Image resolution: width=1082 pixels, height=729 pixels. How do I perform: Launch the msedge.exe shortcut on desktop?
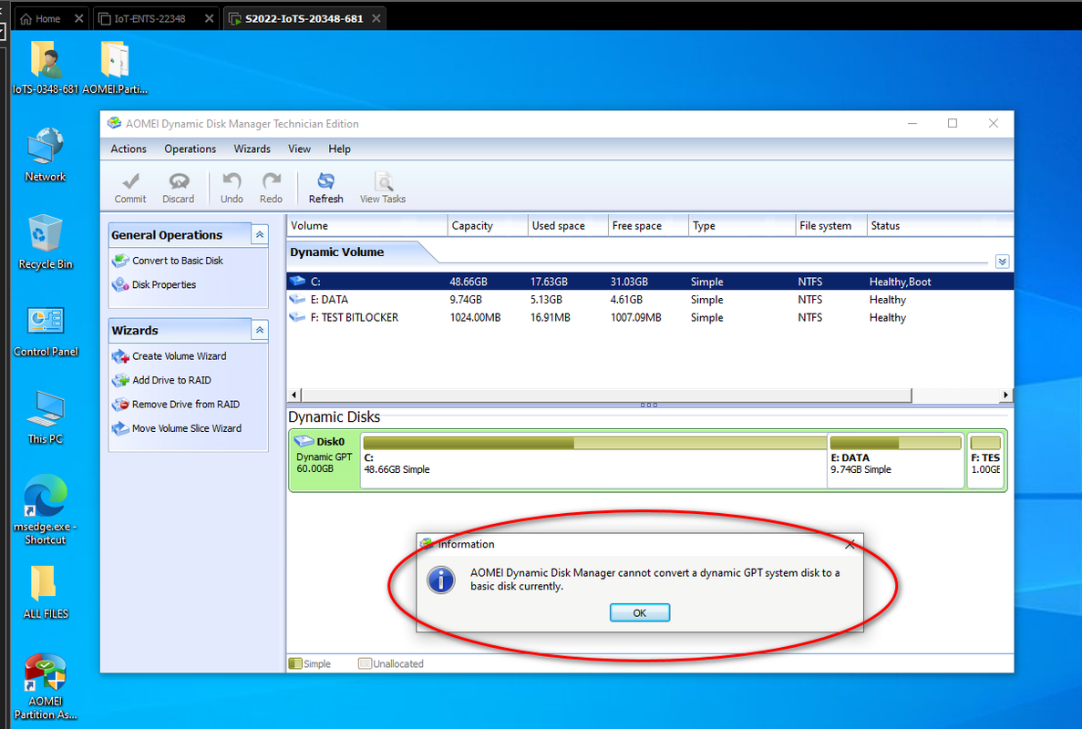pyautogui.click(x=46, y=509)
